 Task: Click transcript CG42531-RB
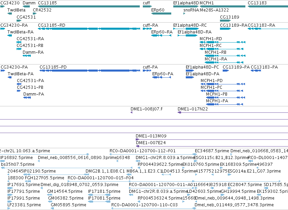(30, 46)
